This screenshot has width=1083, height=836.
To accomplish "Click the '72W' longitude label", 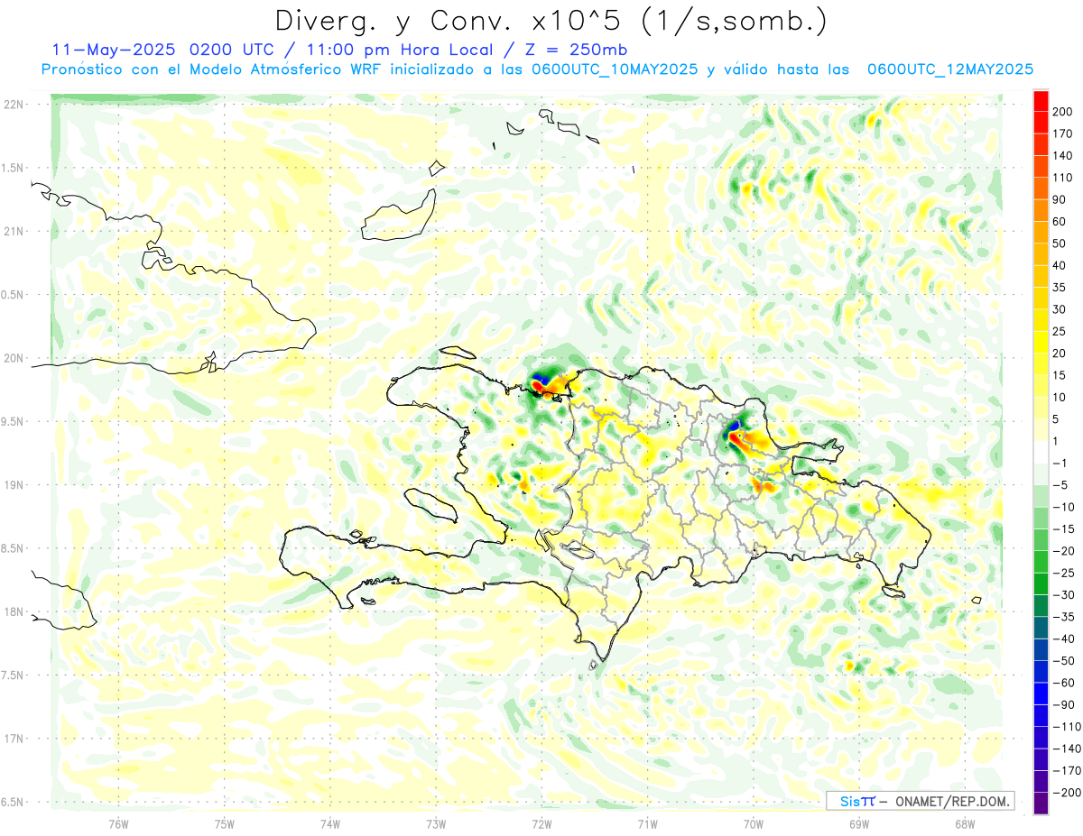I will pyautogui.click(x=541, y=823).
